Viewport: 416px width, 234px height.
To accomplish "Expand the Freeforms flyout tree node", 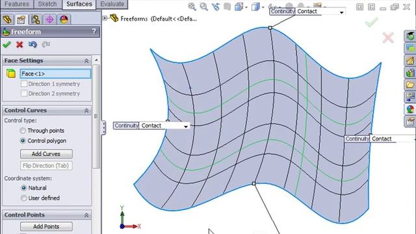I will [105, 18].
